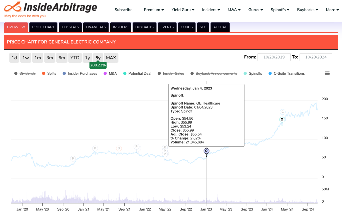342x214 pixels.
Task: Click the To date input field
Action: 316,57
